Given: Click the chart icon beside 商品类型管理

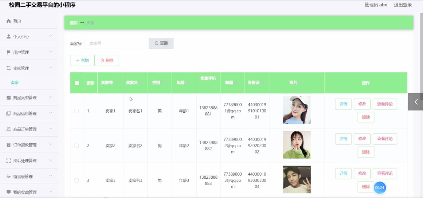Looking at the screenshot, I should click(9, 98).
